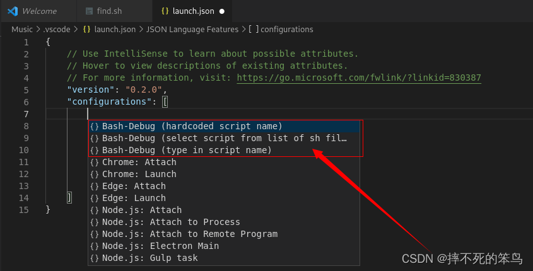Switch to the Welcome tab
This screenshot has height=271, width=533.
[x=38, y=11]
